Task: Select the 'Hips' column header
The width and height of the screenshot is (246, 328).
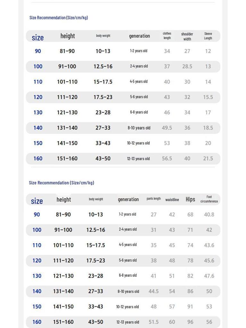Action: (x=190, y=199)
